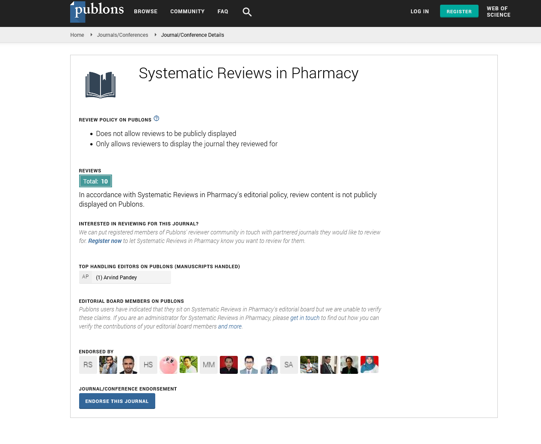The height and width of the screenshot is (444, 541).
Task: Click the red background endorser photo
Action: tap(228, 365)
